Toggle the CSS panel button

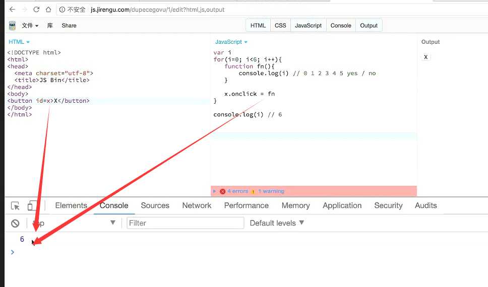280,26
